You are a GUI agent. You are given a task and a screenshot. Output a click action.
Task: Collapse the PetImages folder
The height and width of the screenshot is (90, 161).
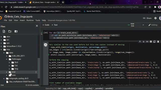coord(7,59)
